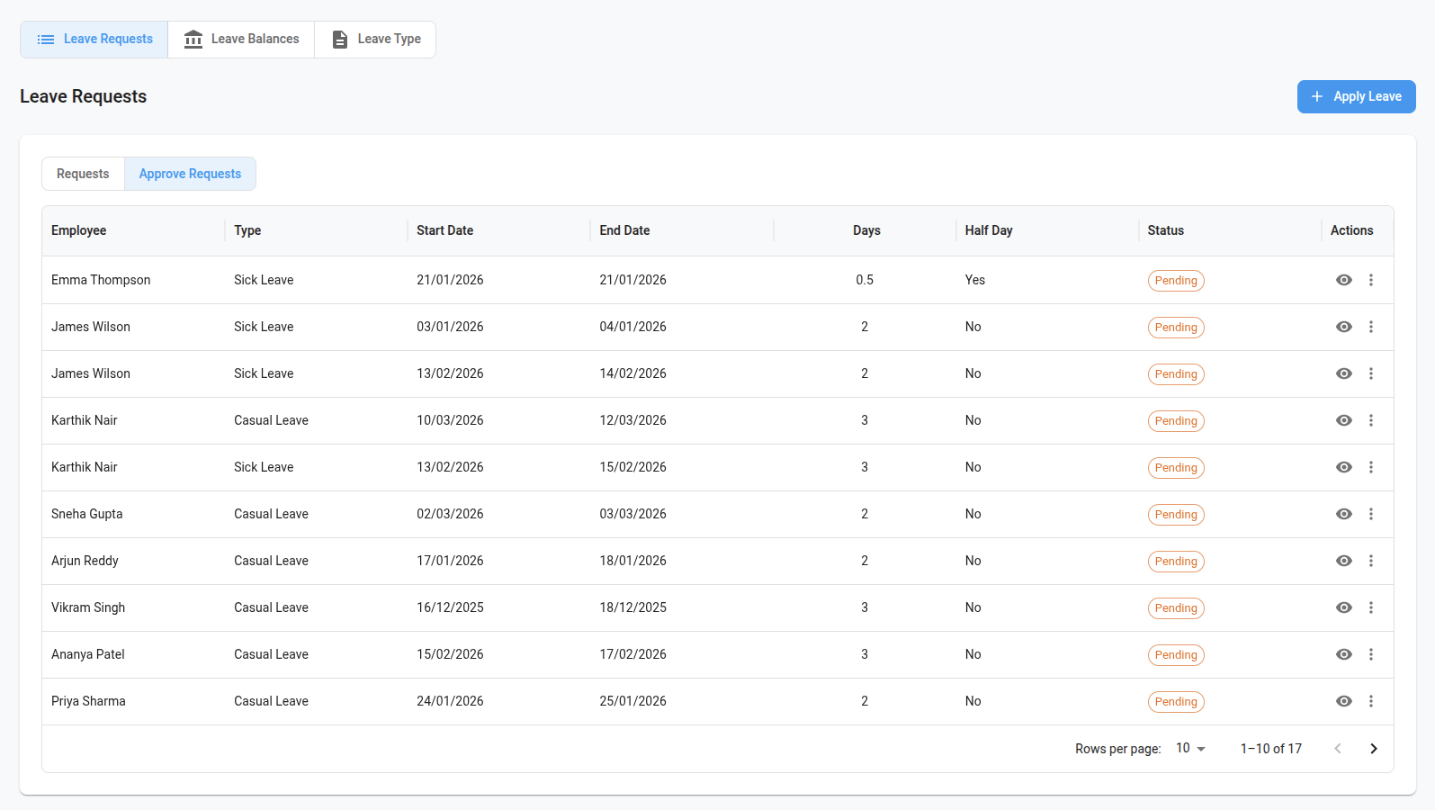The width and height of the screenshot is (1435, 810).
Task: Go to next page of leave requests
Action: [x=1373, y=749]
